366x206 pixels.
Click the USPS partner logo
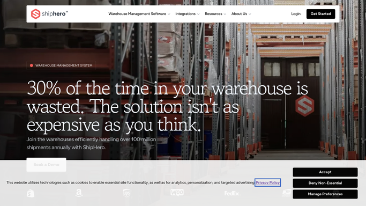[x=286, y=193]
